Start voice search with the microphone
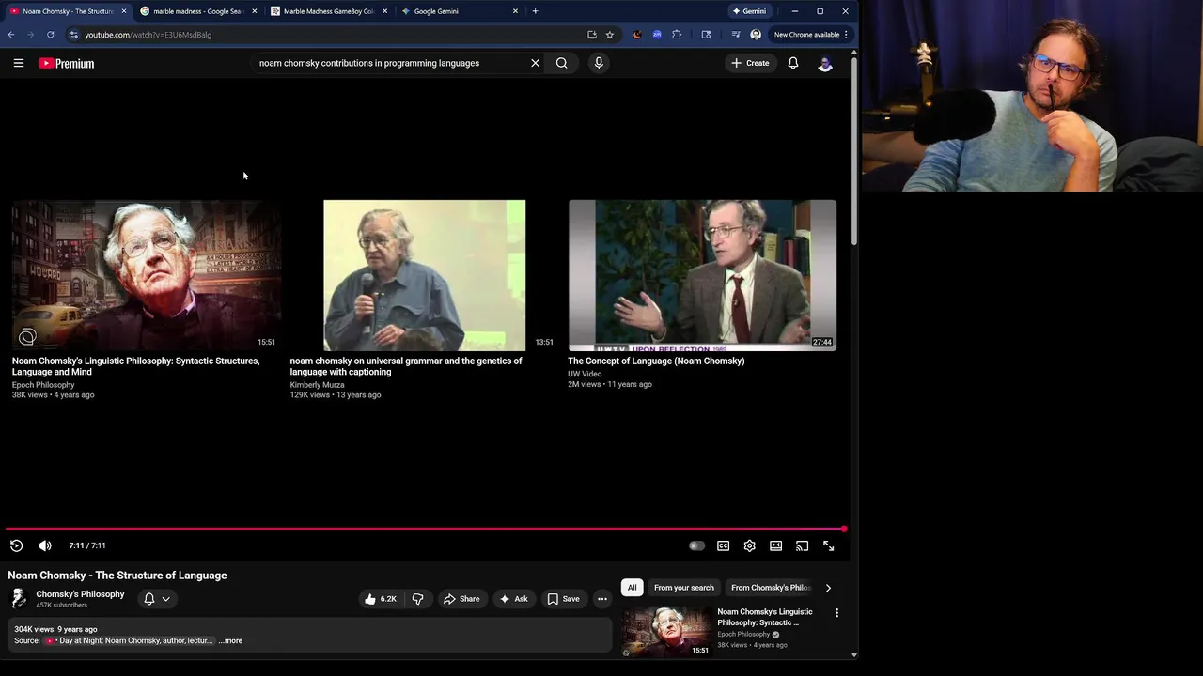Image resolution: width=1203 pixels, height=676 pixels. 599,63
